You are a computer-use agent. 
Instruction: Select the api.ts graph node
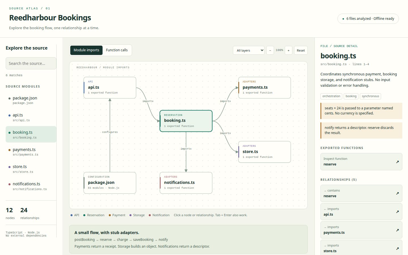110,88
